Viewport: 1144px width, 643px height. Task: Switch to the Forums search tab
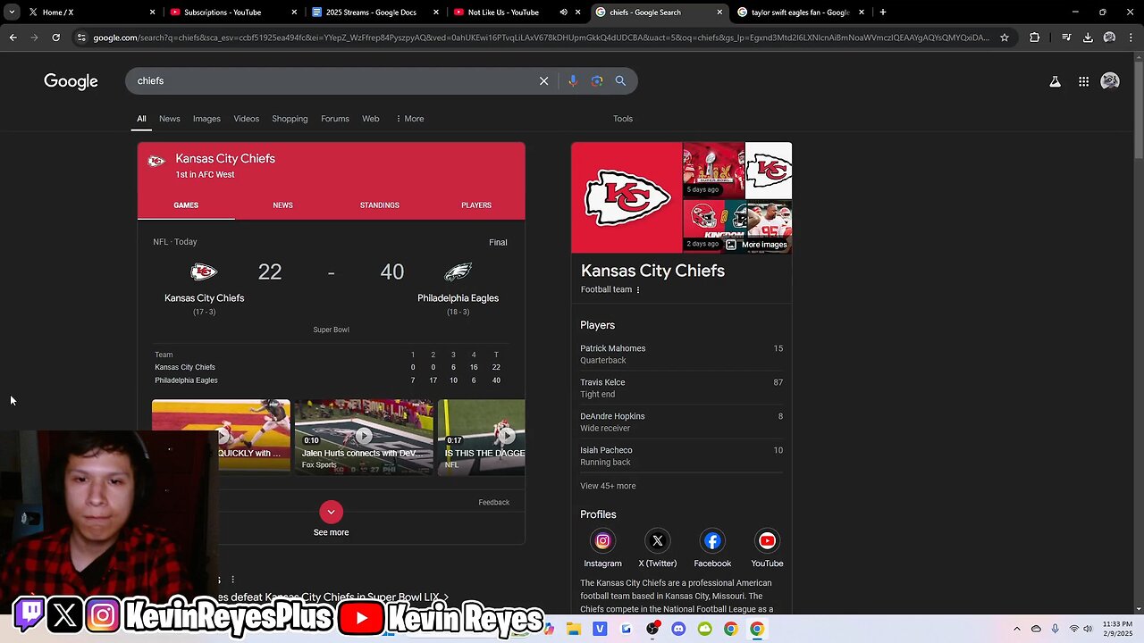(x=335, y=119)
